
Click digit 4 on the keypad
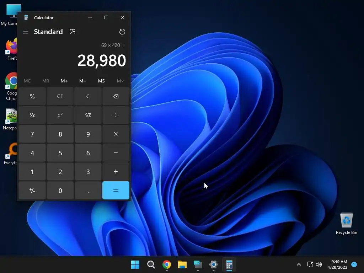32,153
